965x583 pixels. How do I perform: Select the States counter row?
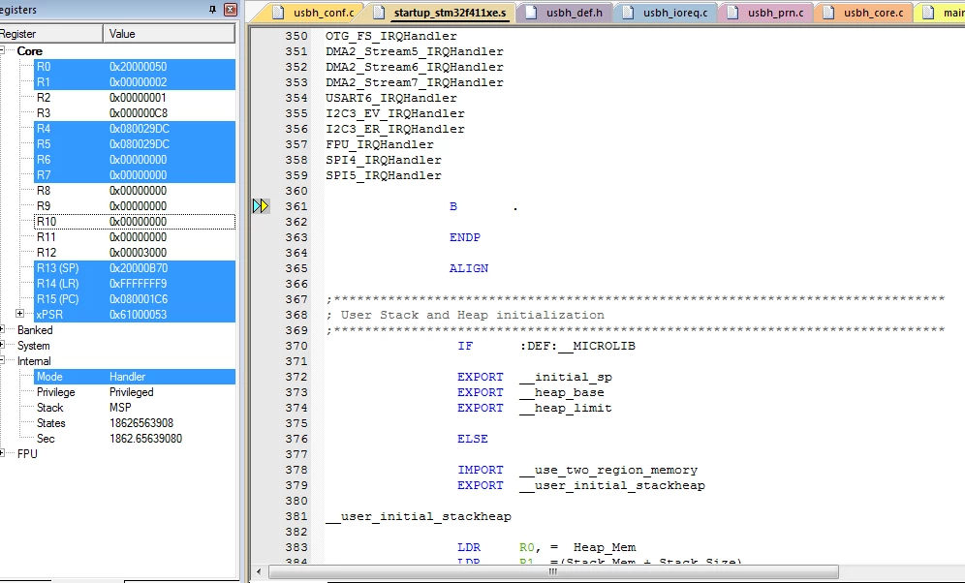[x=135, y=423]
